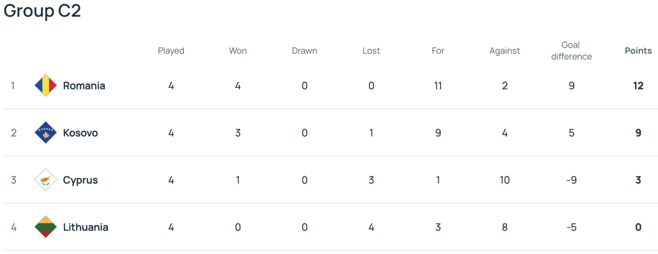Click the Won column header
Viewport: 658px width, 254px height.
point(238,51)
